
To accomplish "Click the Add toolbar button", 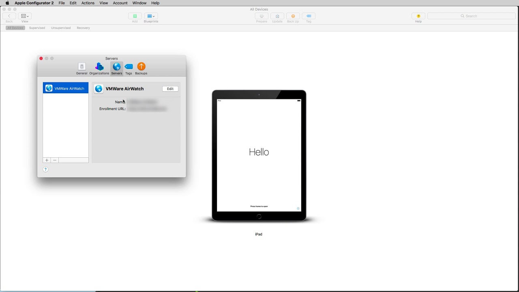I will 135,16.
